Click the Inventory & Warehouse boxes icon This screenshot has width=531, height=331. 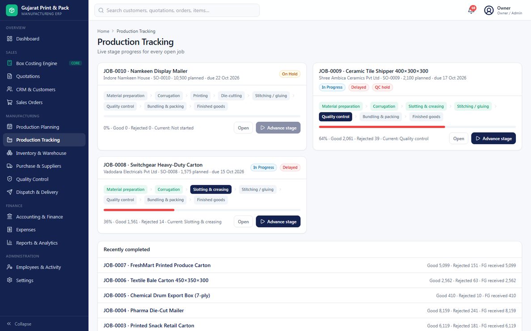point(9,153)
